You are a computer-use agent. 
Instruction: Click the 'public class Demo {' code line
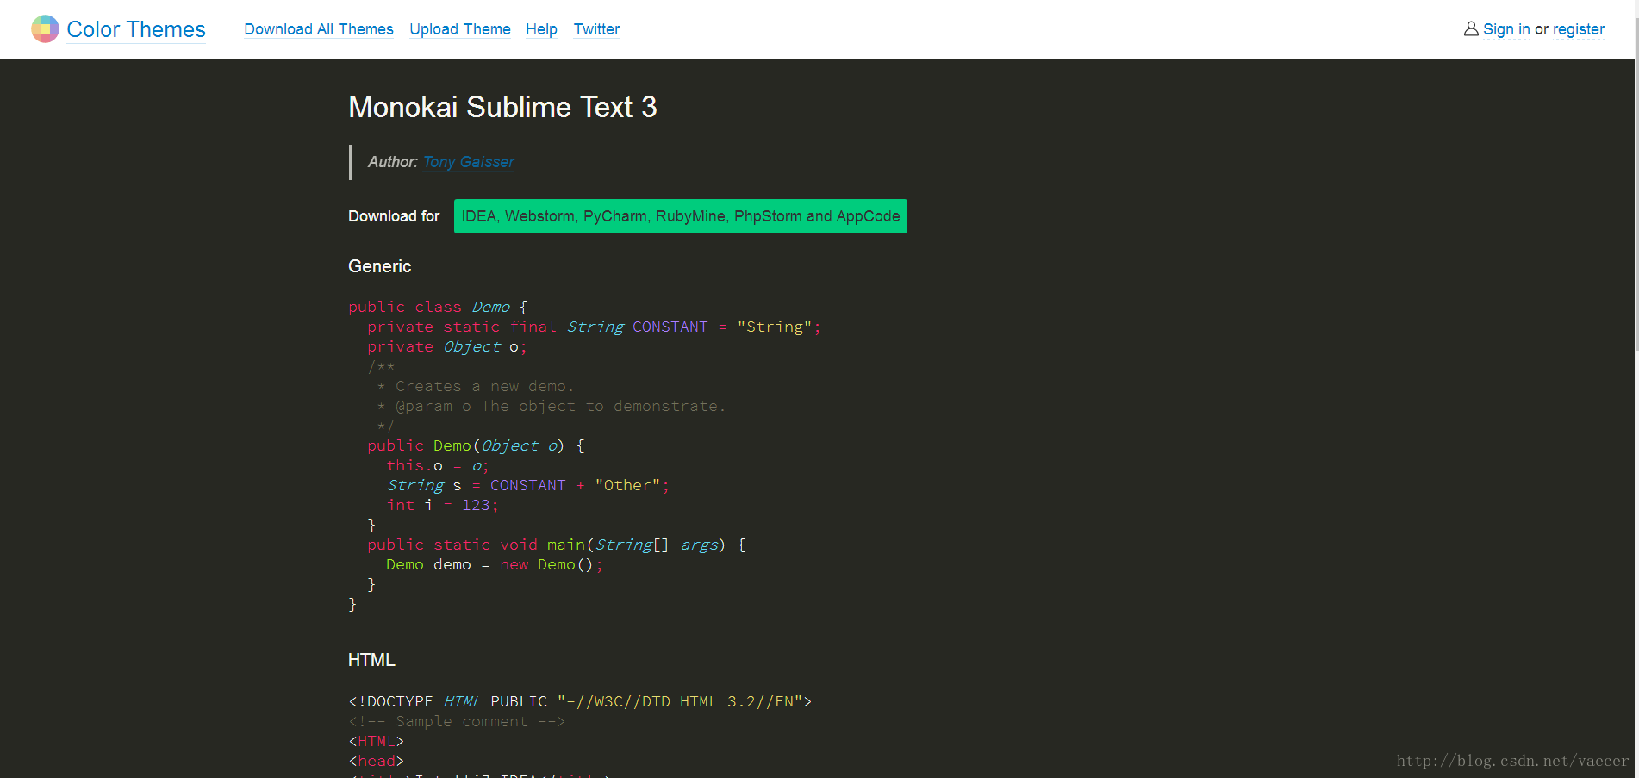point(438,307)
